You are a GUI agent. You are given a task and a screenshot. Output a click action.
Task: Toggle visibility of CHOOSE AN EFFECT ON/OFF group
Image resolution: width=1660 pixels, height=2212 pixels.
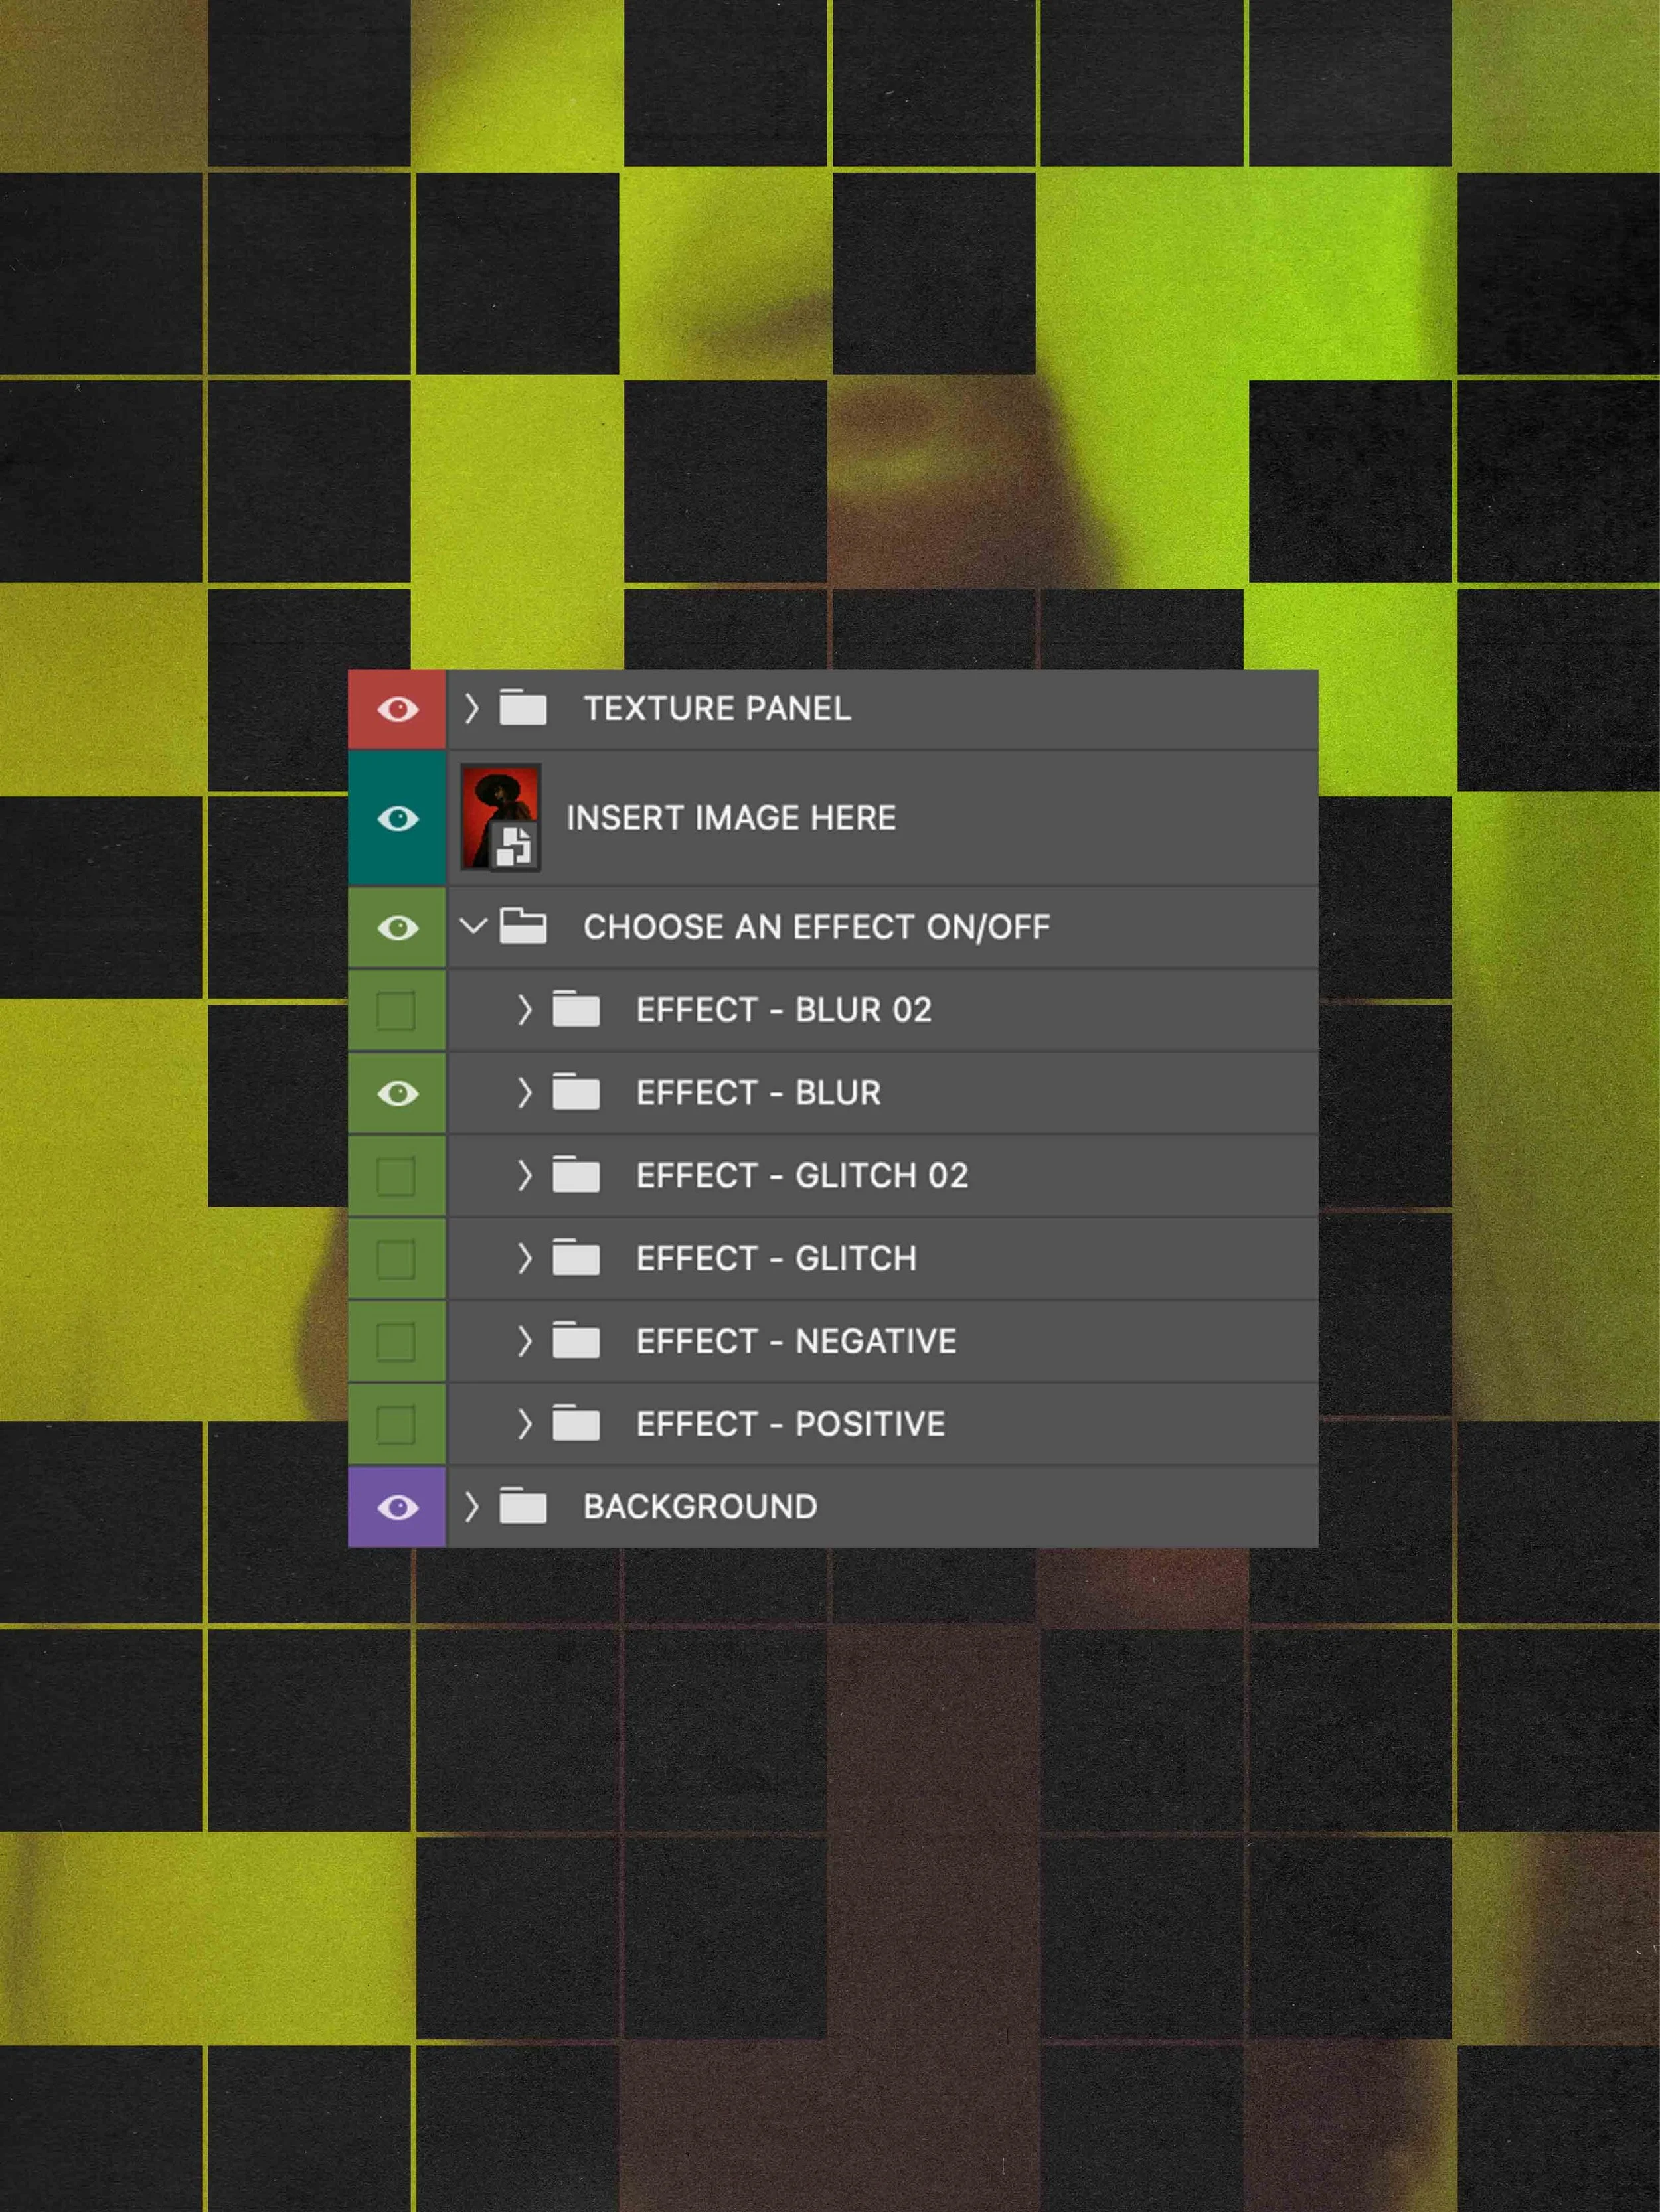pyautogui.click(x=397, y=927)
